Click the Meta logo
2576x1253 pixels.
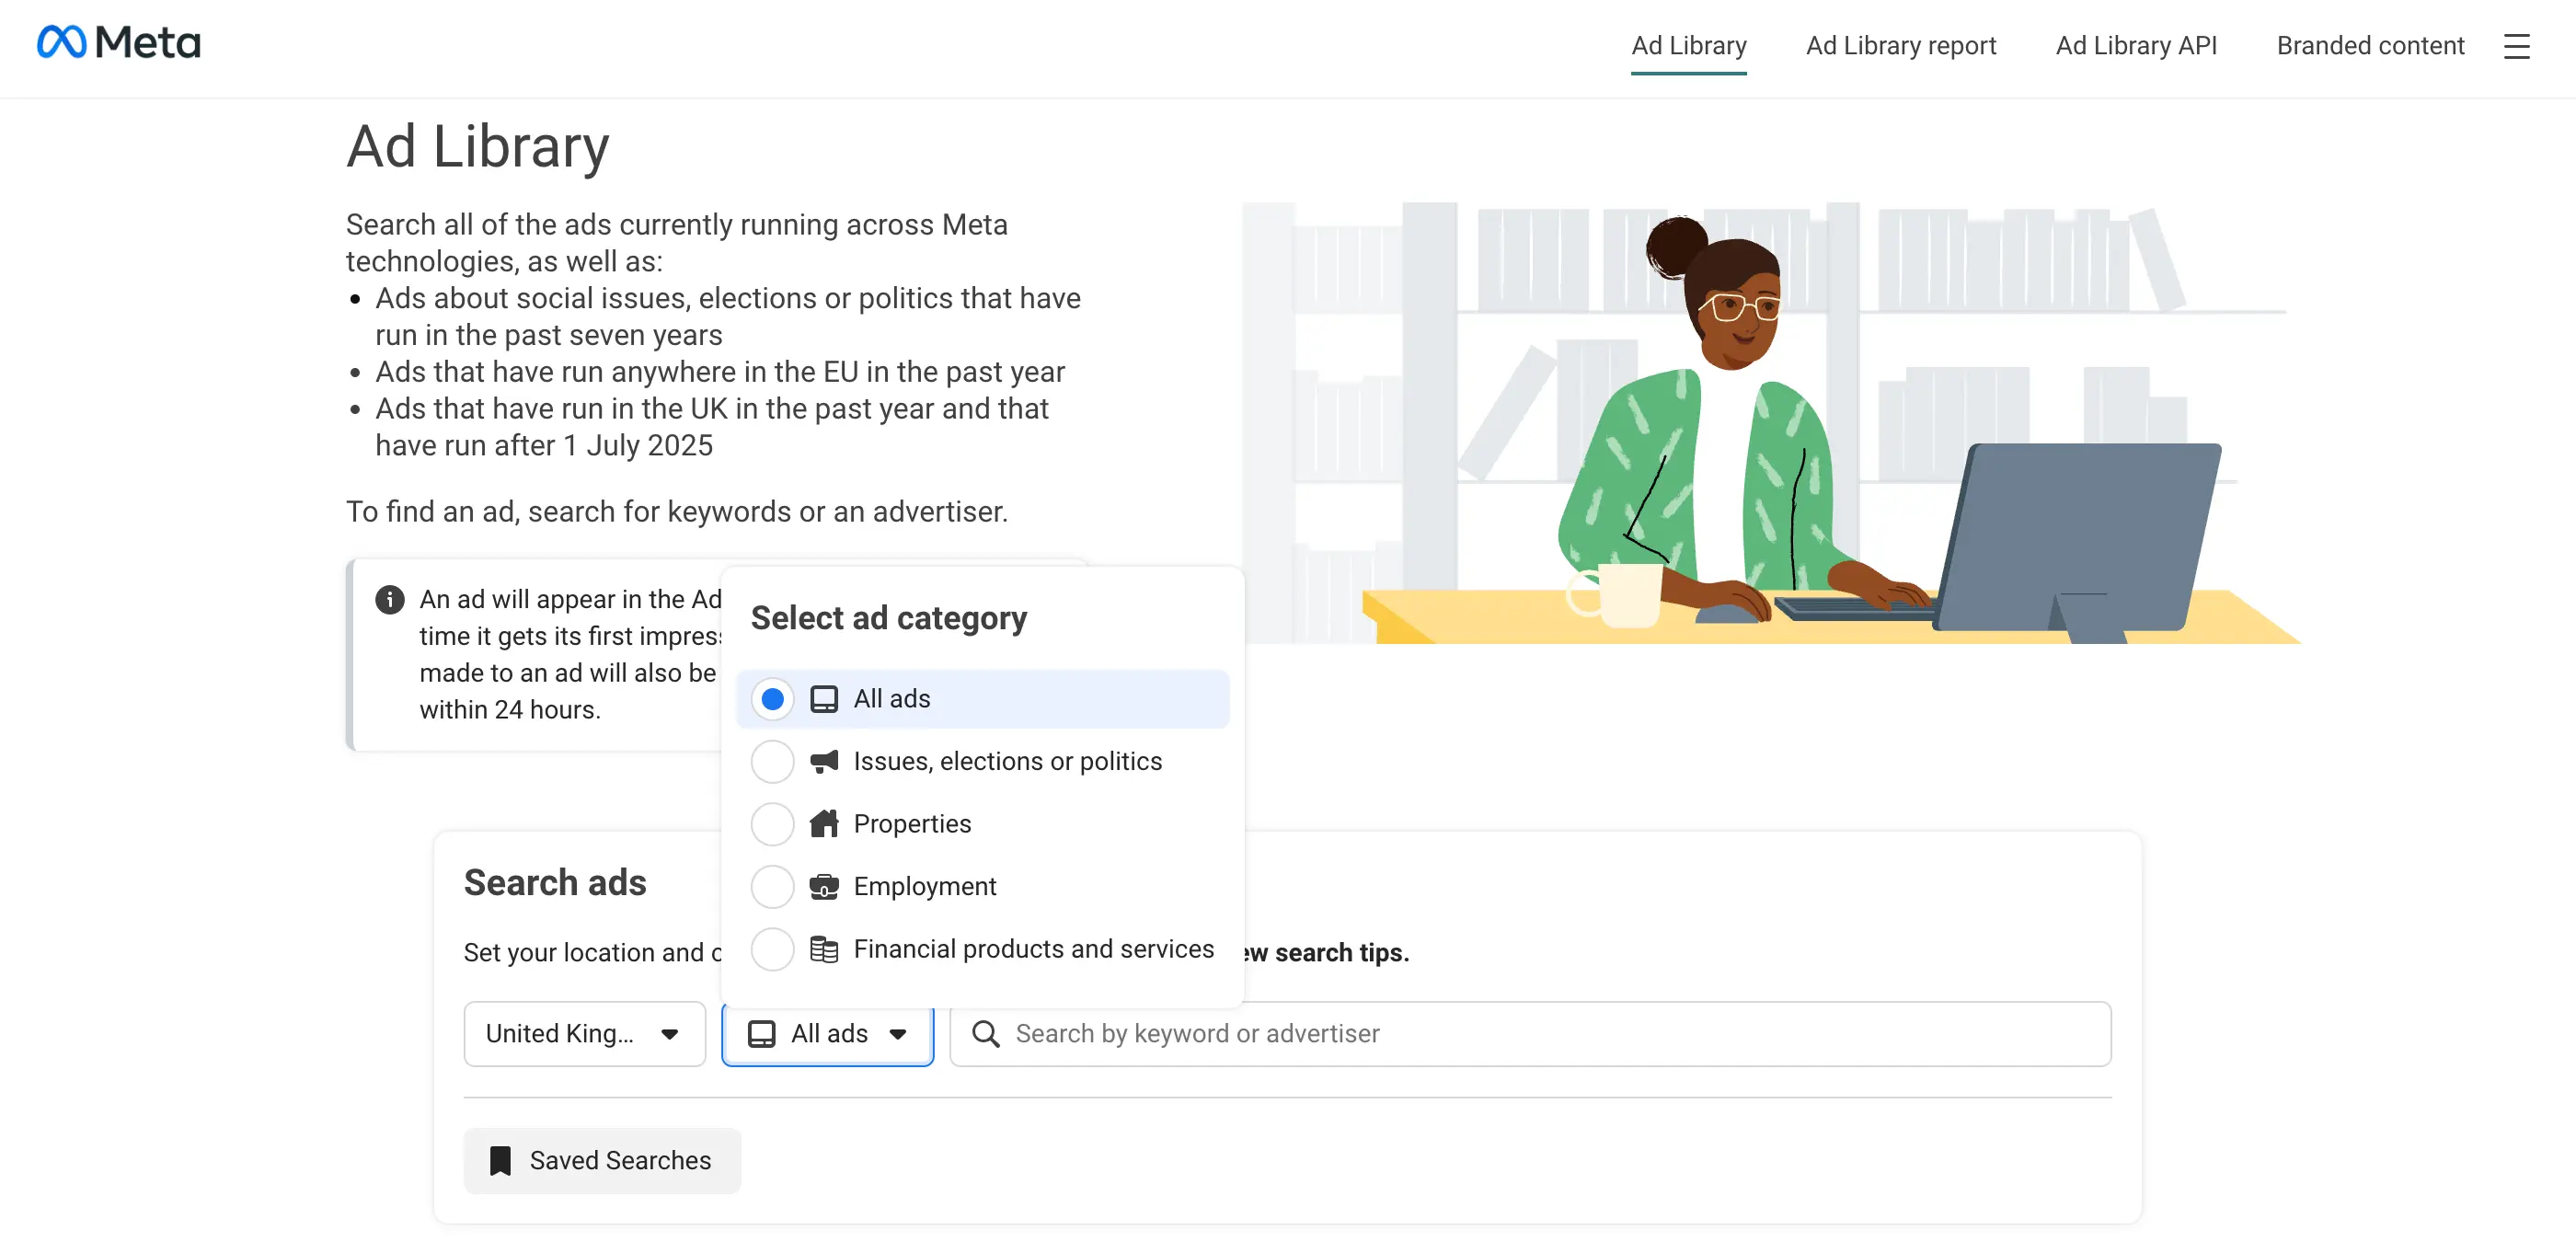point(118,43)
